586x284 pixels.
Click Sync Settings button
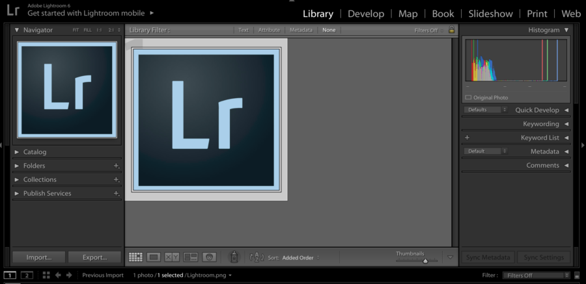[x=544, y=257]
